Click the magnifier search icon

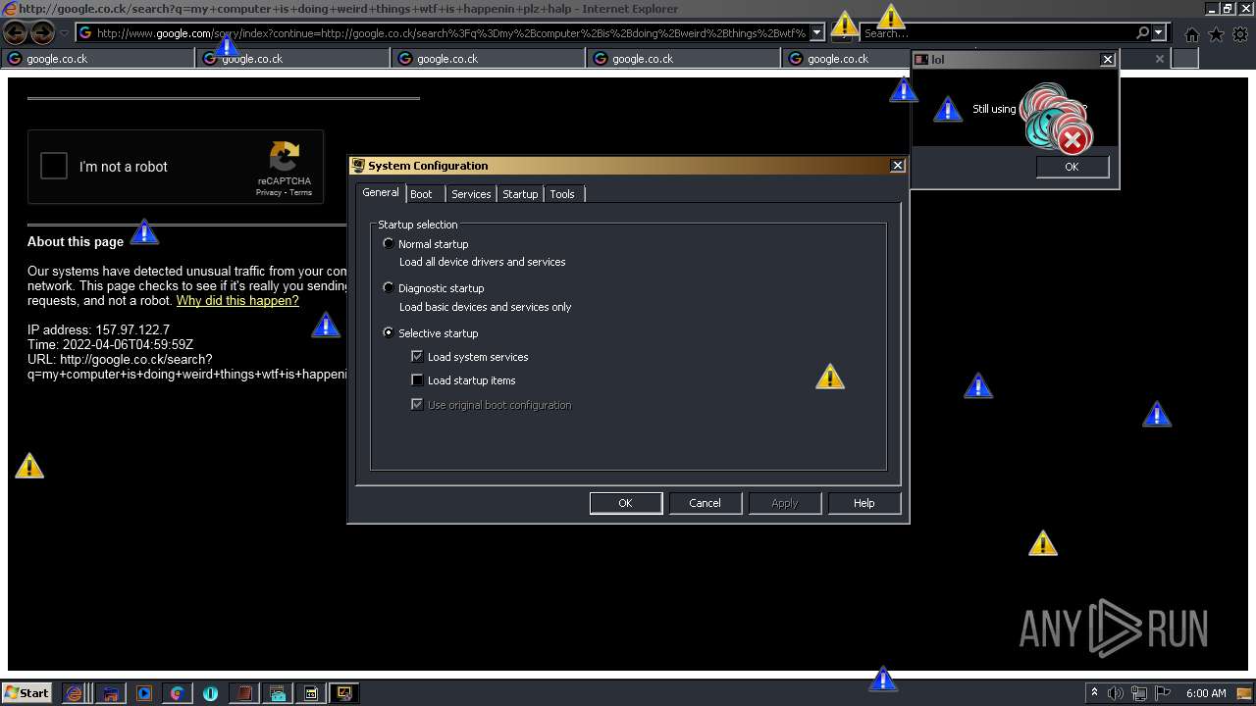tap(1142, 33)
